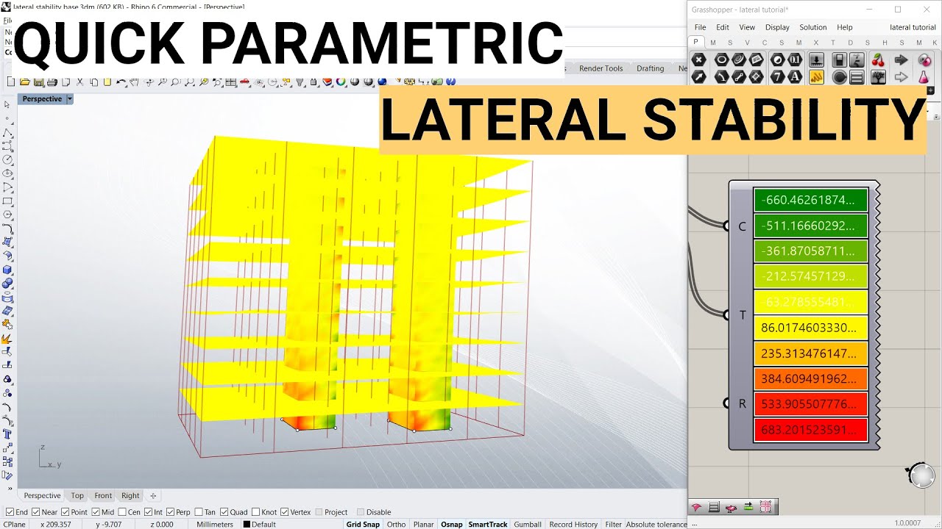942x529 pixels.
Task: Click the Grasshopper Text parameter icon
Action: (x=795, y=76)
